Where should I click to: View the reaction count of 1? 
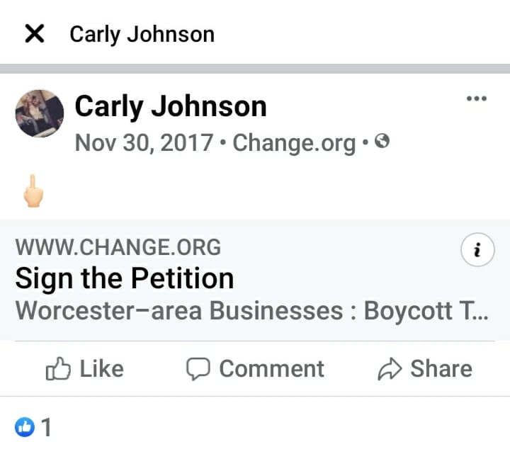click(x=46, y=427)
